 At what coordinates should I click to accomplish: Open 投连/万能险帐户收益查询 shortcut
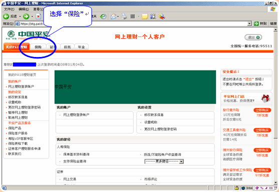pyautogui.click(x=162, y=154)
